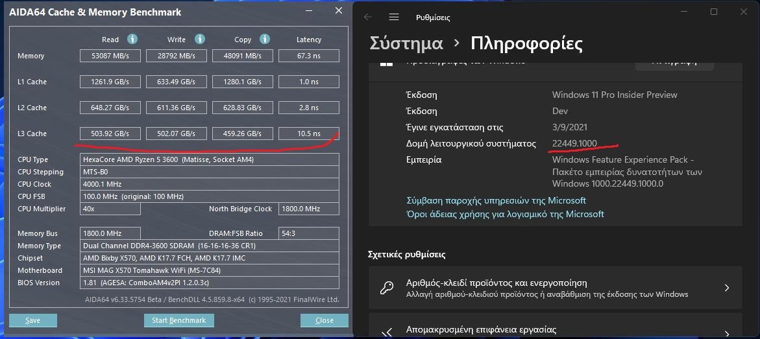The width and height of the screenshot is (760, 339).
Task: Click the Σχετικές ρυθμίσεις heading
Action: point(407,255)
